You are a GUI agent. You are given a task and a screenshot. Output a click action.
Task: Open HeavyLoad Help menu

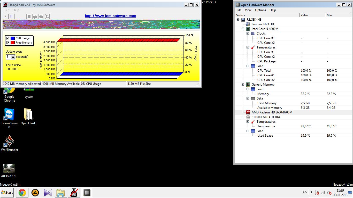[16, 10]
